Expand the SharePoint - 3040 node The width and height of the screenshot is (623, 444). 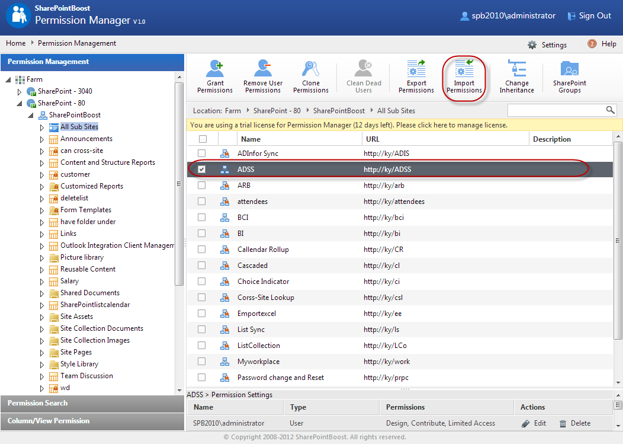pyautogui.click(x=20, y=92)
